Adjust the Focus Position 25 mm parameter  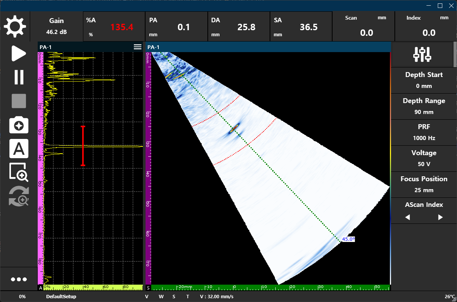424,184
